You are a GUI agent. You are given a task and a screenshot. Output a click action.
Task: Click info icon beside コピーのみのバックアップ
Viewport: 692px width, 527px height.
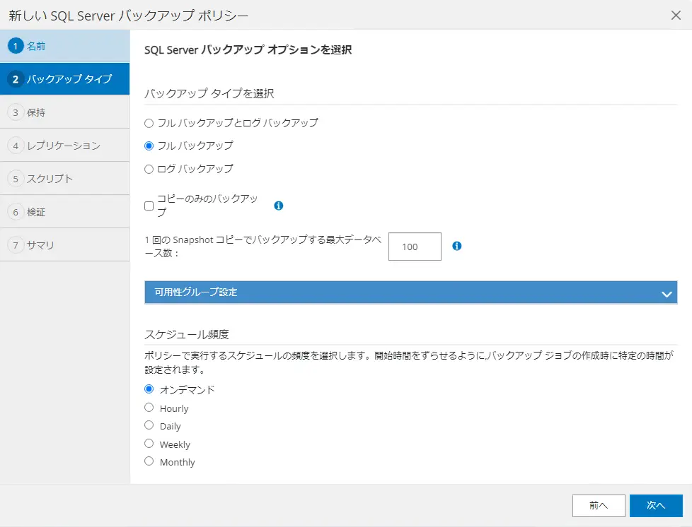click(x=279, y=206)
